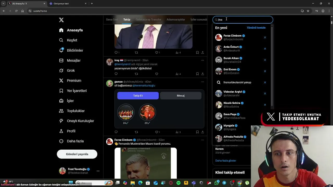Viewport: 333px width, 187px height.
Task: Open a new browser tab
Action: tap(92, 4)
